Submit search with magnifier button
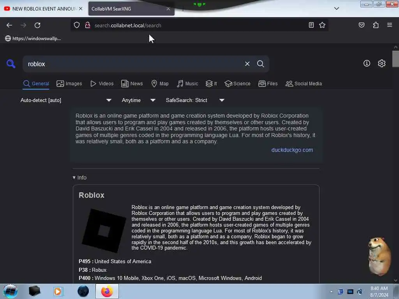The image size is (399, 299). pyautogui.click(x=260, y=64)
